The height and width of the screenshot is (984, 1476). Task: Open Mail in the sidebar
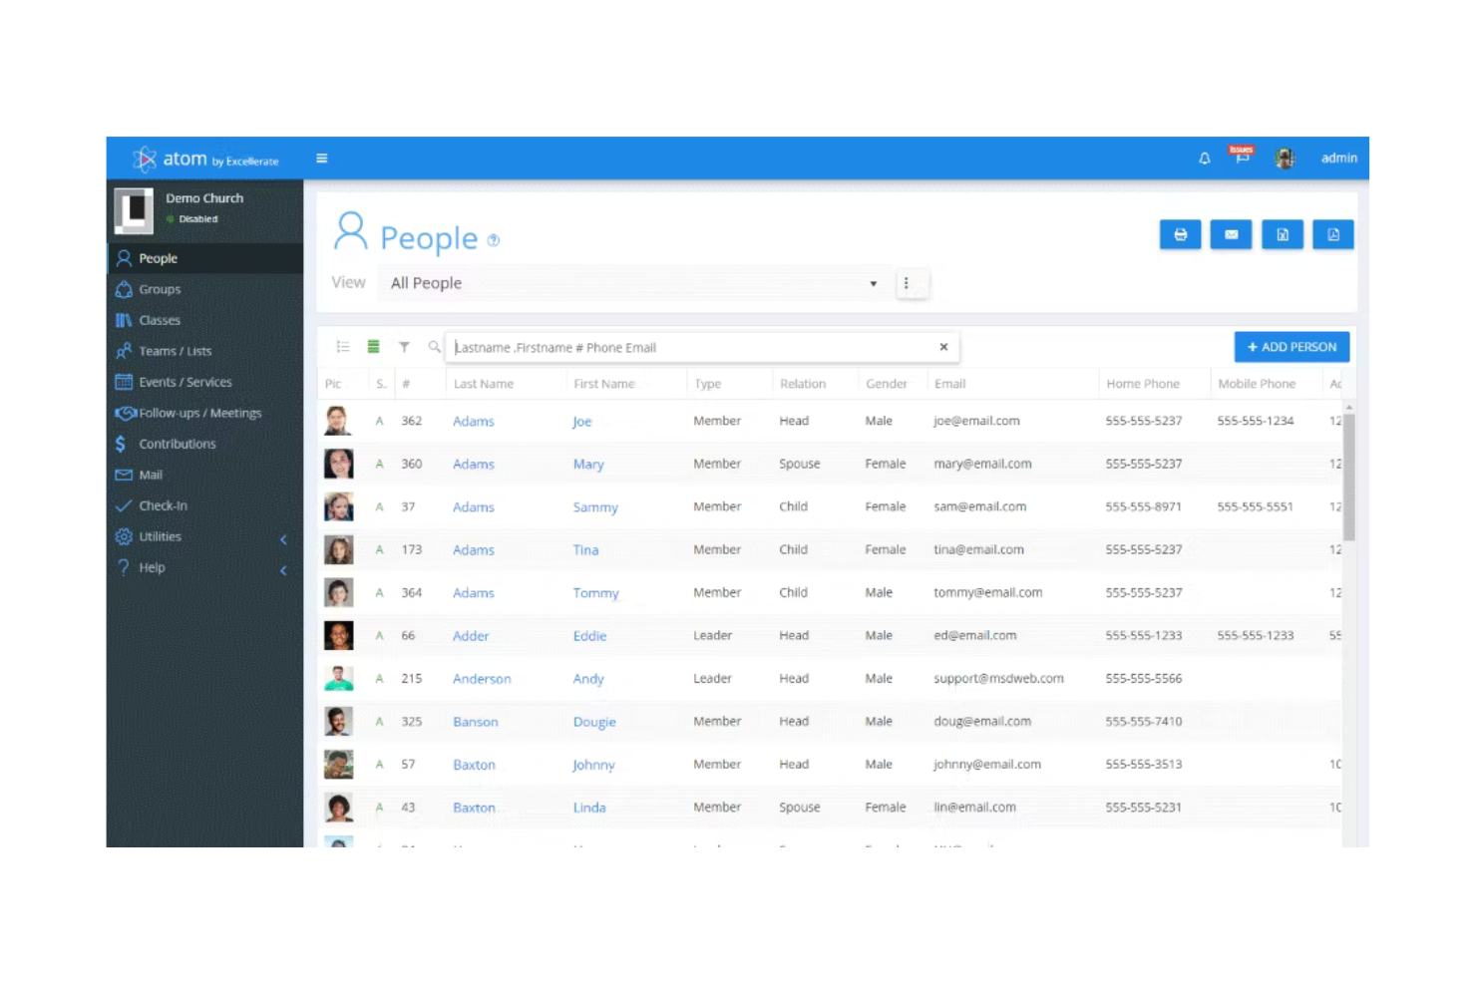click(x=204, y=475)
